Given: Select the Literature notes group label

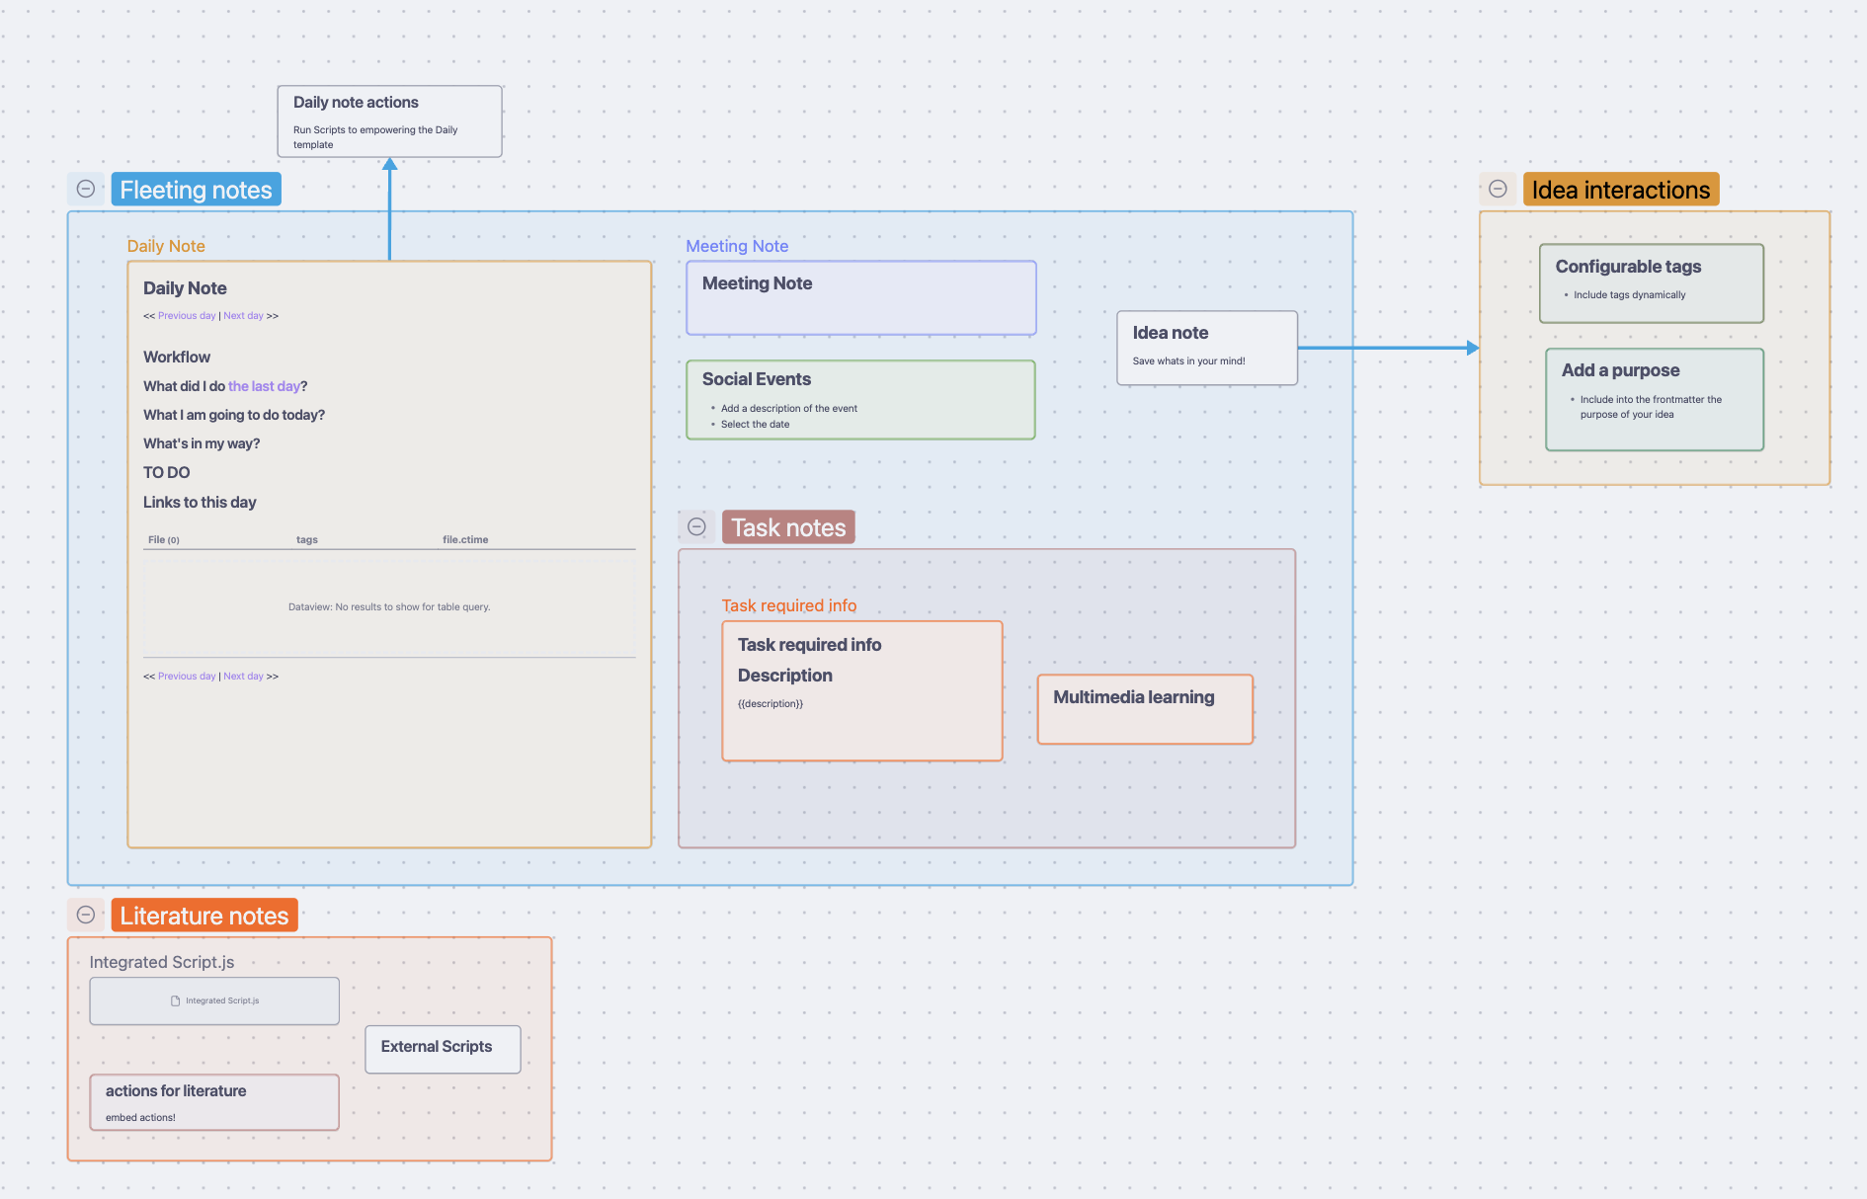Looking at the screenshot, I should pos(204,916).
